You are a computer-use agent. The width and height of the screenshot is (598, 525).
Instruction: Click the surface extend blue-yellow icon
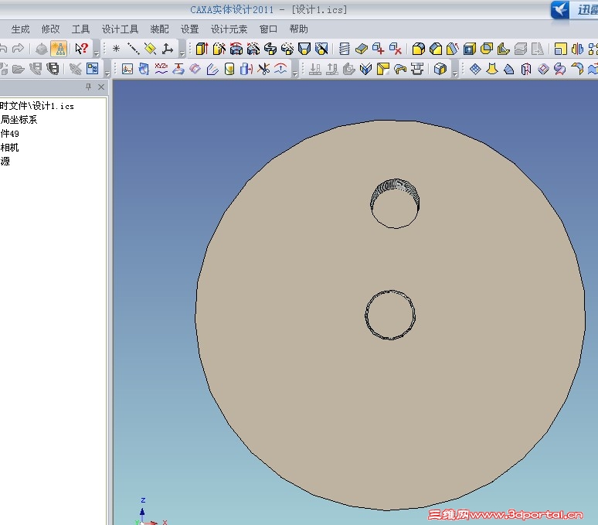tap(593, 69)
